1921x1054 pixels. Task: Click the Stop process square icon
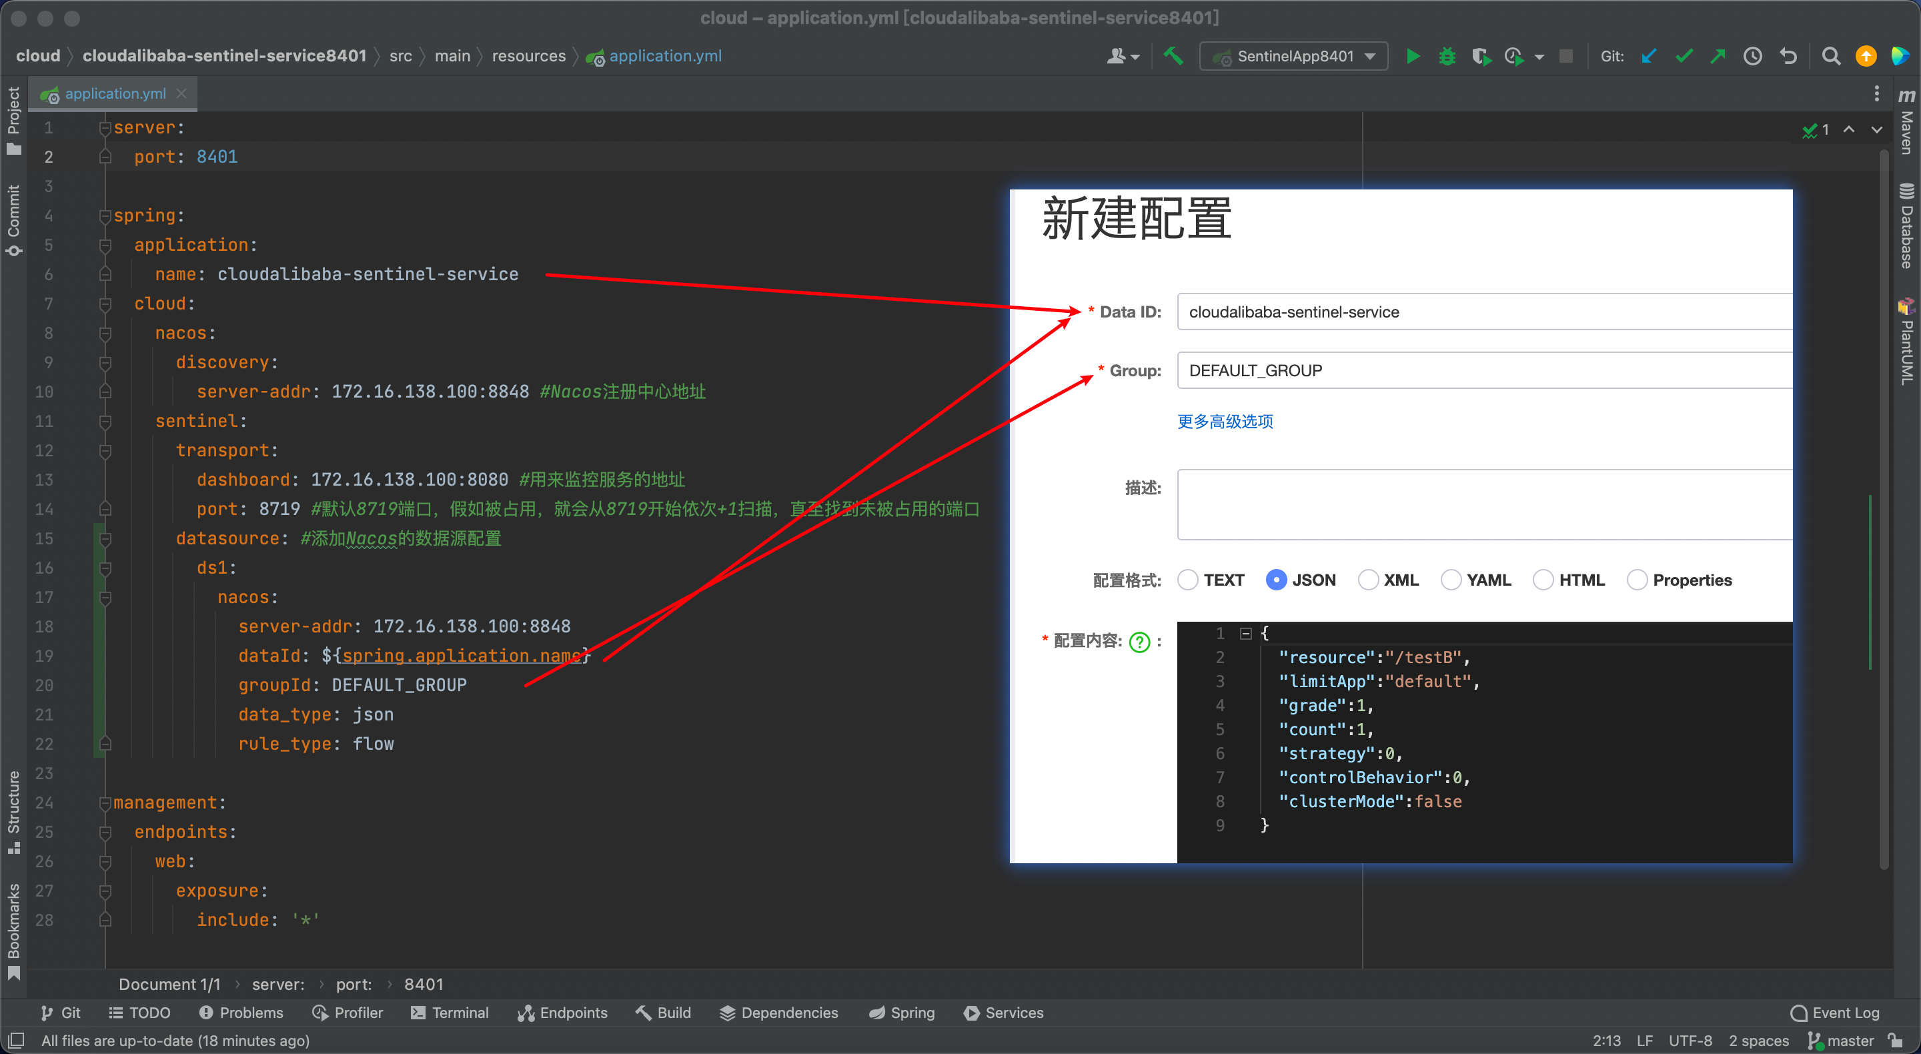(x=1566, y=56)
